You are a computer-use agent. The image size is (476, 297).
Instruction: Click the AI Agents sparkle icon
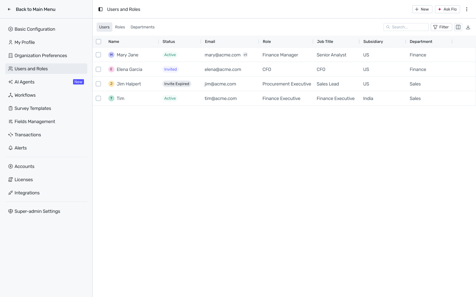pos(11,82)
